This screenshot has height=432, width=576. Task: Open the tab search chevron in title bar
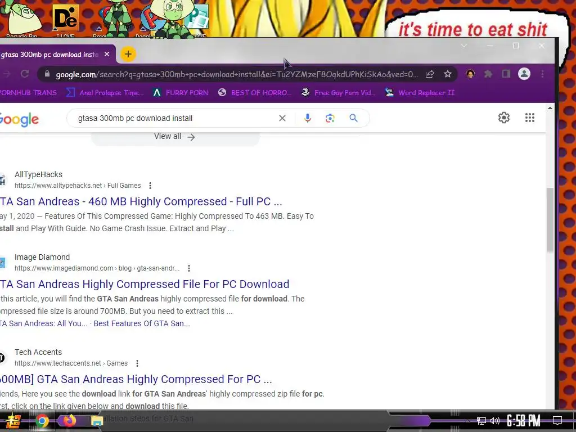click(464, 46)
